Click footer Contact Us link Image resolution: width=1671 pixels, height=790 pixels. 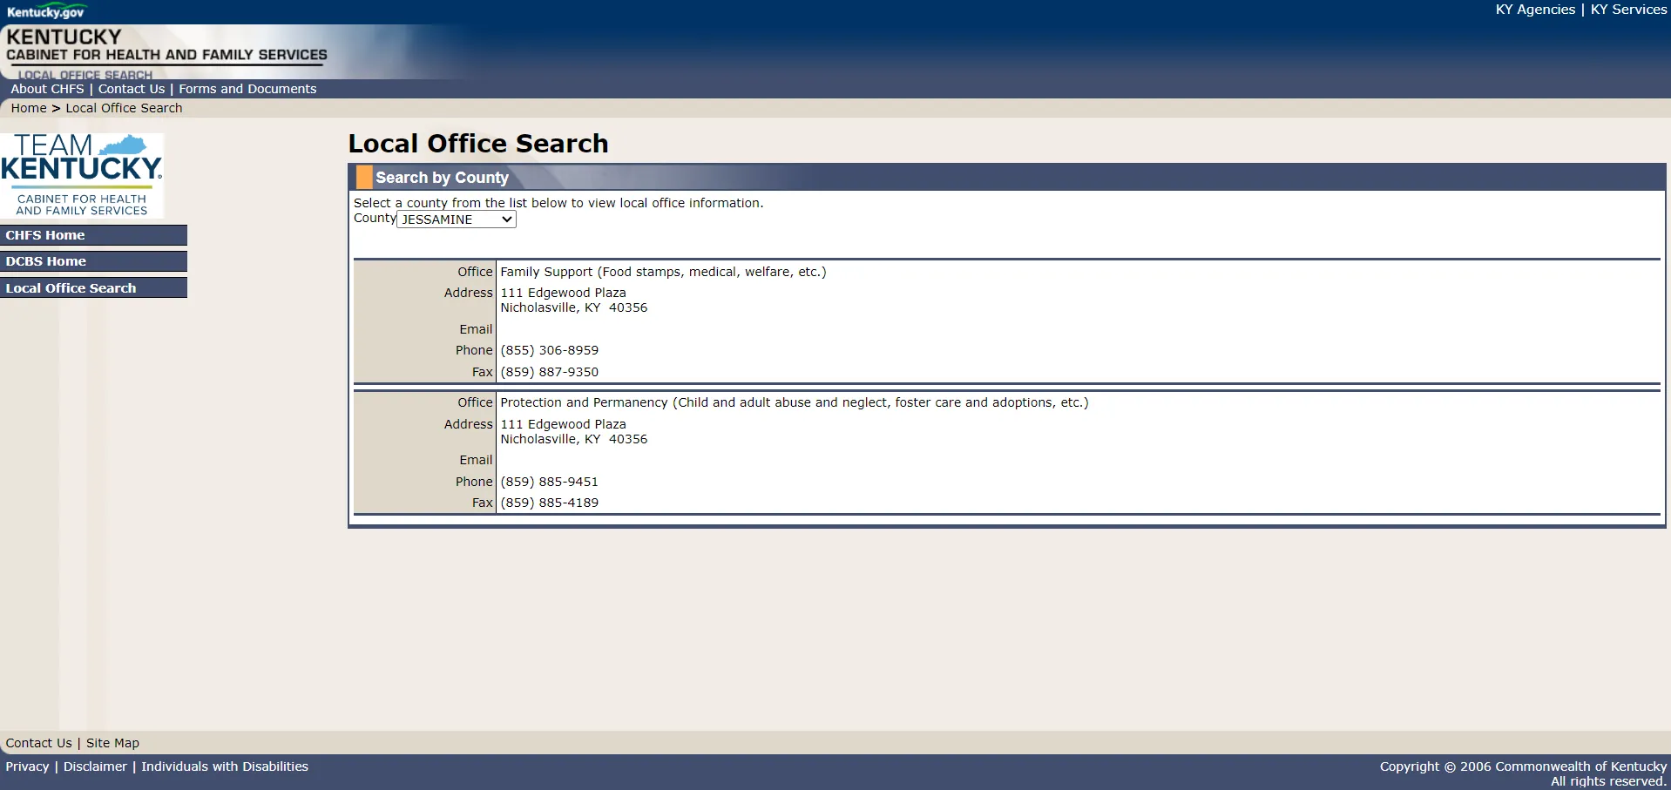[38, 743]
